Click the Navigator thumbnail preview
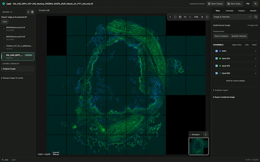 click(x=199, y=146)
